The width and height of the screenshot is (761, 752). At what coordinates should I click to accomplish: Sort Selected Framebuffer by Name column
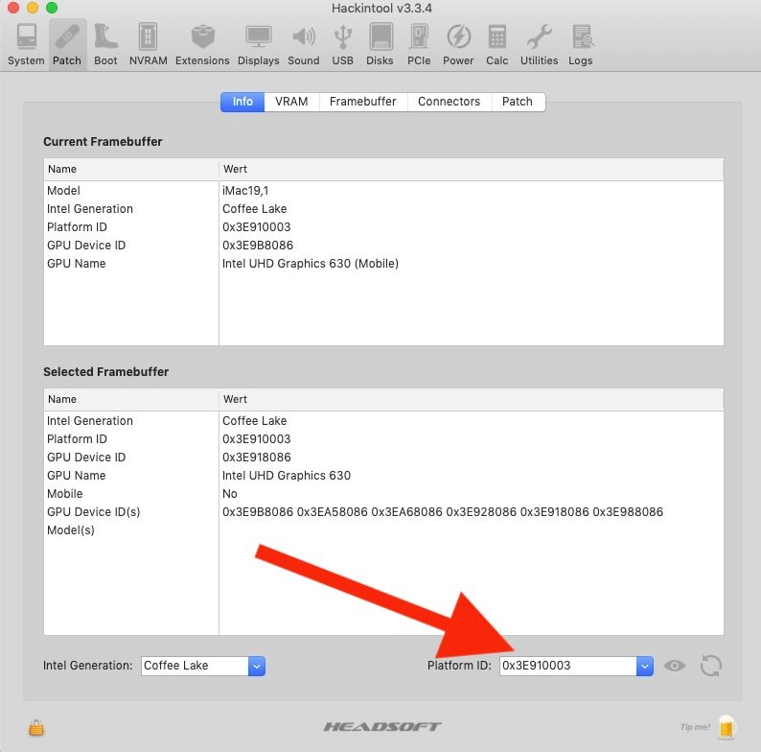coord(131,399)
